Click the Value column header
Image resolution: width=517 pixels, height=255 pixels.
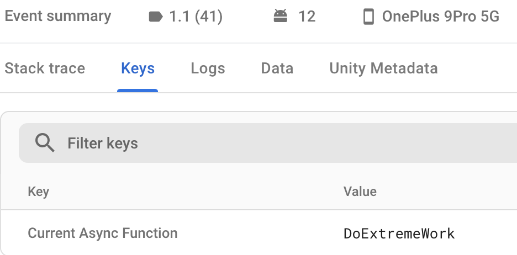pos(360,192)
